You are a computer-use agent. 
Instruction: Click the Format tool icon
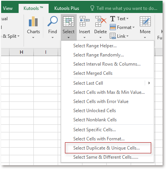point(113,27)
